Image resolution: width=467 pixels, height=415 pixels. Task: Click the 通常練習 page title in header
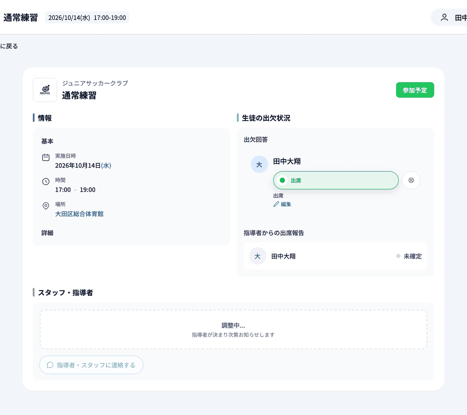(x=20, y=17)
